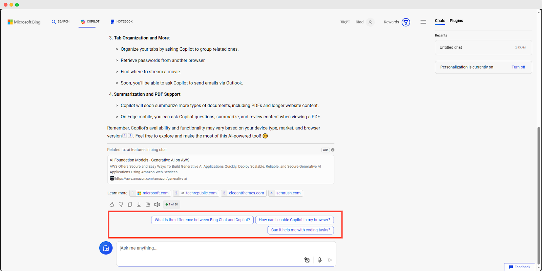Click the Summarization and PDF Support heading
The width and height of the screenshot is (542, 271).
147,94
